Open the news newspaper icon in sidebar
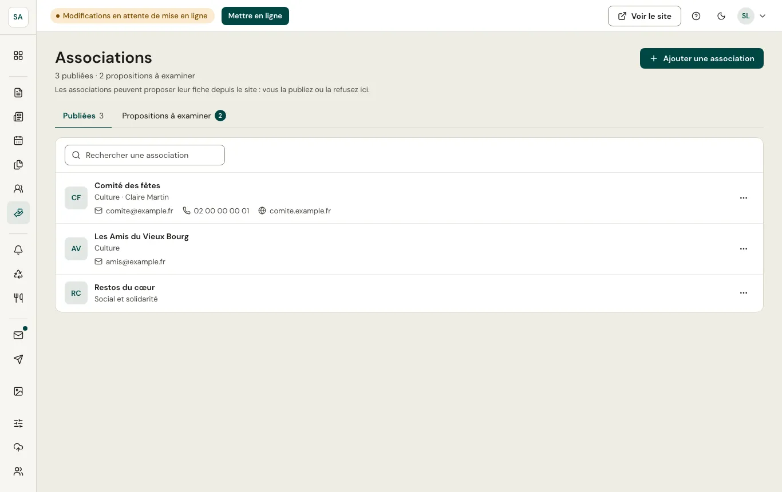 (x=18, y=117)
